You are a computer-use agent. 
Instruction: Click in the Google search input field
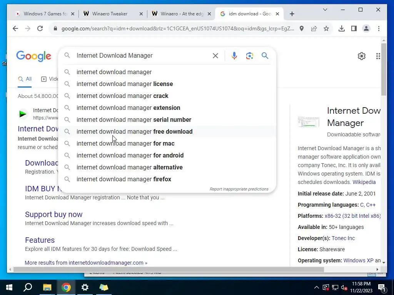coord(142,56)
